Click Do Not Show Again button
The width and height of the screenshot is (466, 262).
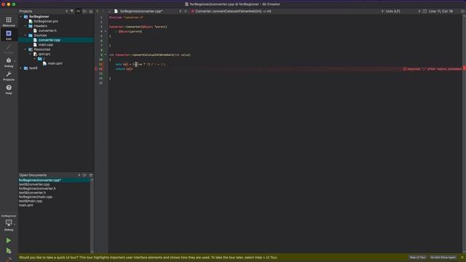click(443, 257)
